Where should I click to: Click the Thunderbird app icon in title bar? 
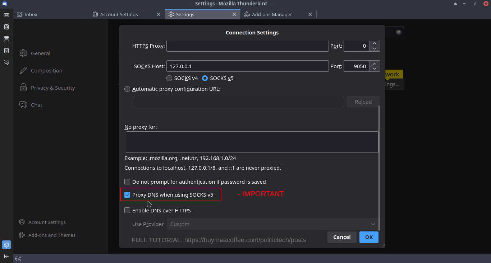[x=5, y=4]
